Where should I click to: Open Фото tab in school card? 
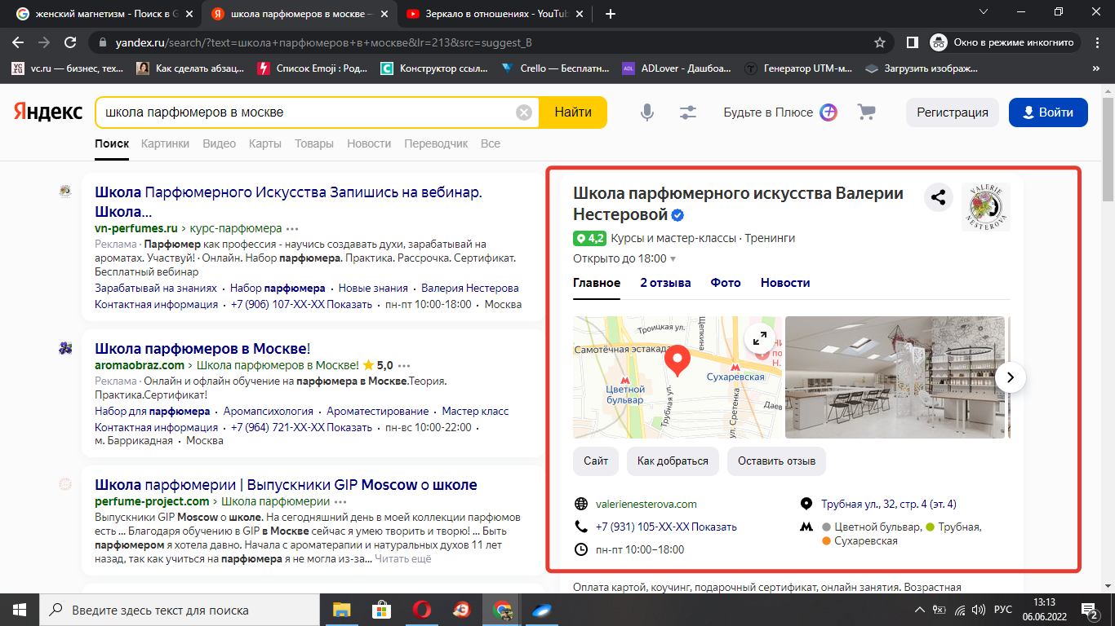point(726,283)
